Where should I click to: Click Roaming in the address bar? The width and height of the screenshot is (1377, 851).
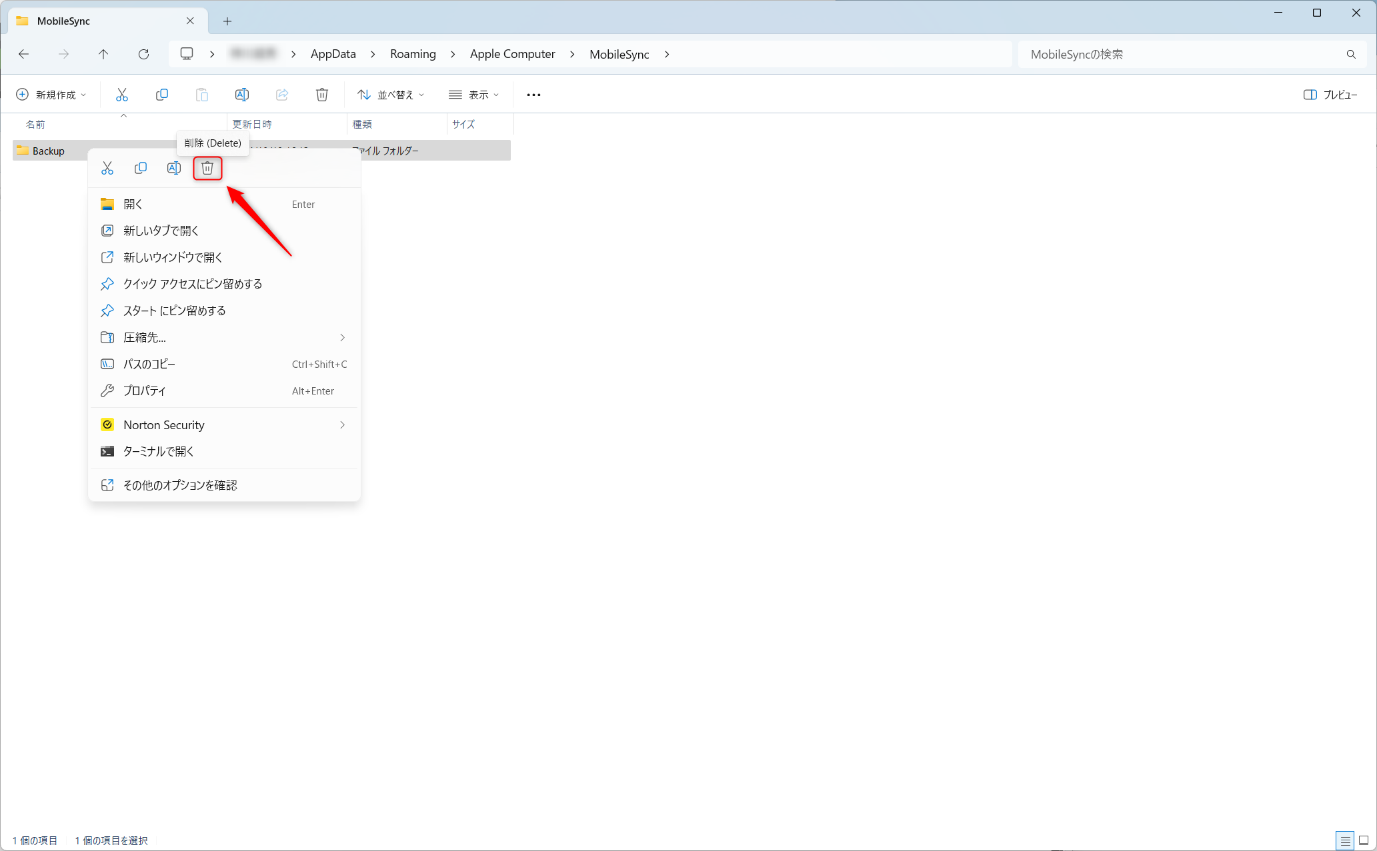tap(413, 54)
